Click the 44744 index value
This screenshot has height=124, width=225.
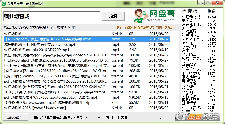pos(212,17)
